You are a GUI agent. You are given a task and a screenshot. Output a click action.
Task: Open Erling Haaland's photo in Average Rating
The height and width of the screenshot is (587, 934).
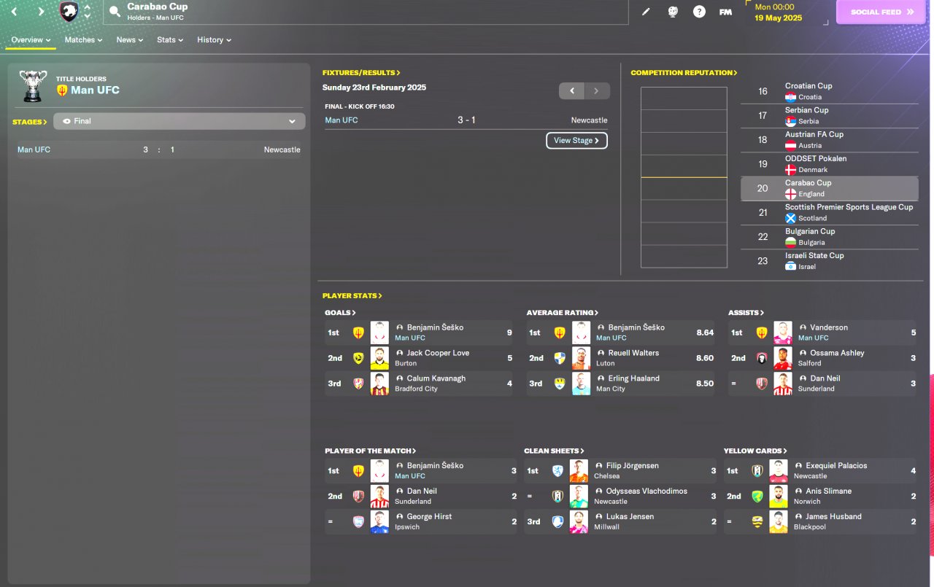click(581, 384)
